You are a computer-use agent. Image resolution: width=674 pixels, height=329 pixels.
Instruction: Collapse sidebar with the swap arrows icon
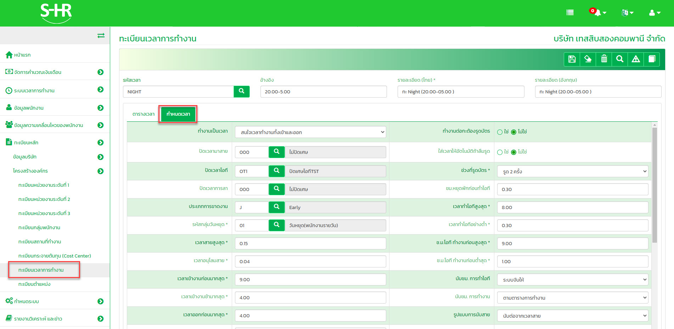coord(101,35)
